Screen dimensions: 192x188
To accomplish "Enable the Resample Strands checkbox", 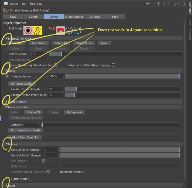I will [86, 172].
